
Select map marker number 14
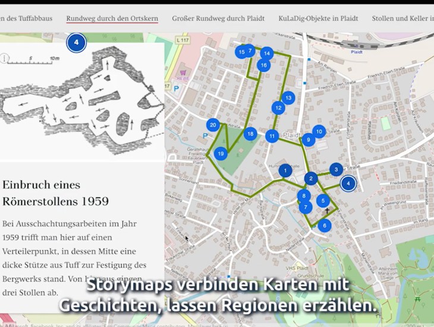coord(267,54)
